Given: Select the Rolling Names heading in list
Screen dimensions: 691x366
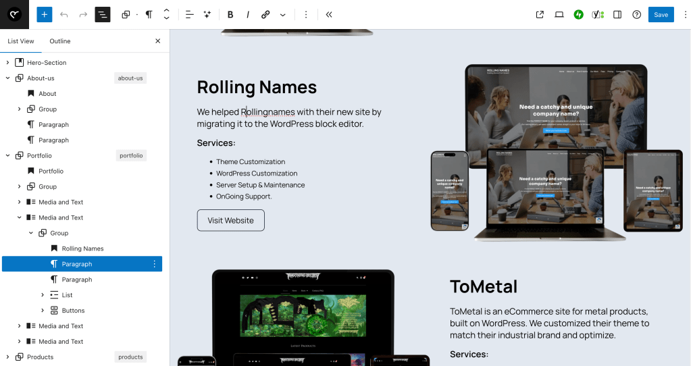Looking at the screenshot, I should (82, 249).
